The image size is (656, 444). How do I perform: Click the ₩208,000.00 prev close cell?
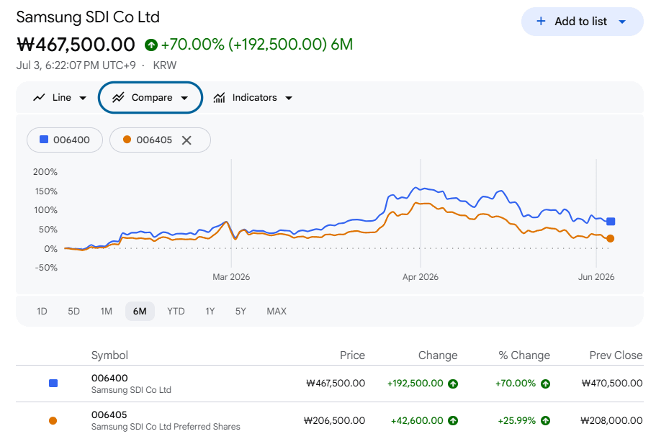(611, 420)
